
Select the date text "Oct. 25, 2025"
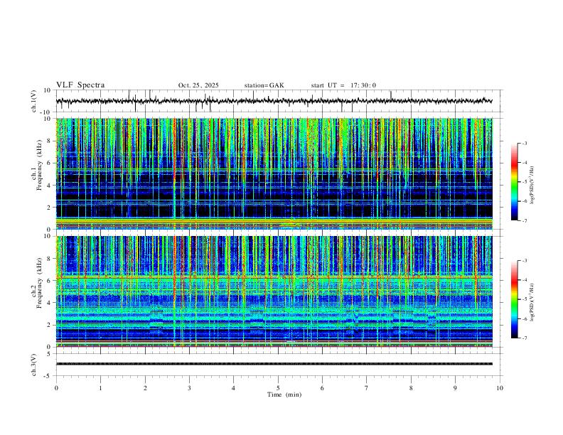(x=198, y=85)
